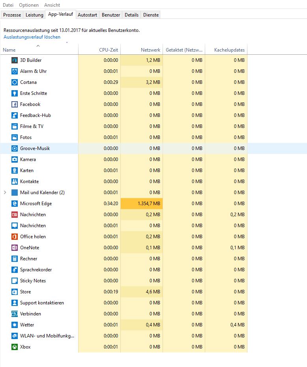The image size is (307, 367).
Task: Click the blue Nachrichten messaging icon
Action: (x=15, y=225)
